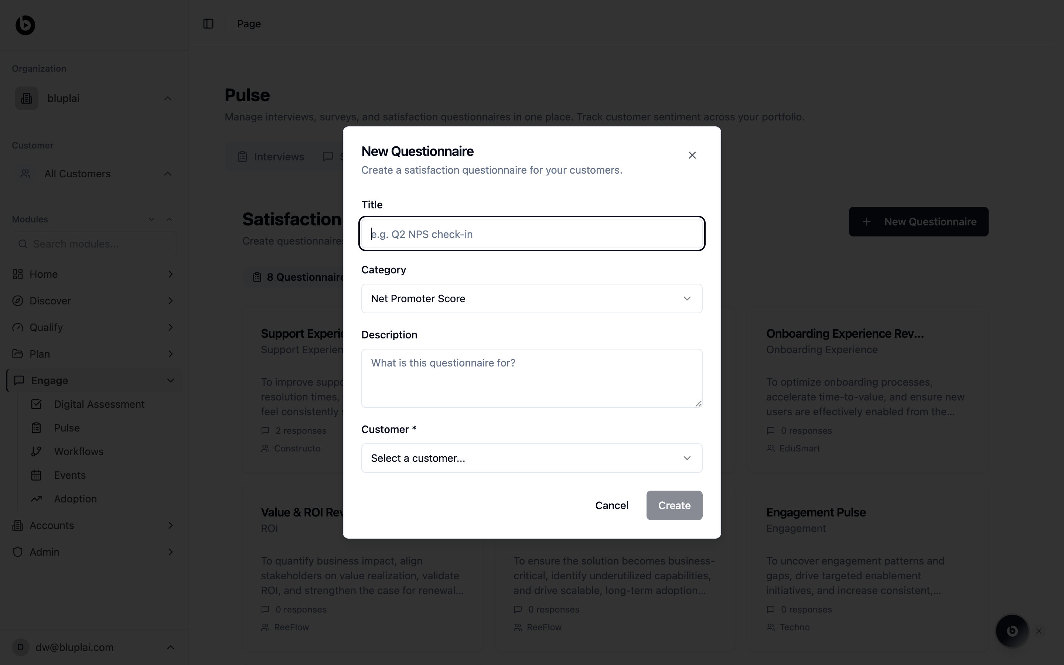Open the Select a customer dropdown

point(532,458)
